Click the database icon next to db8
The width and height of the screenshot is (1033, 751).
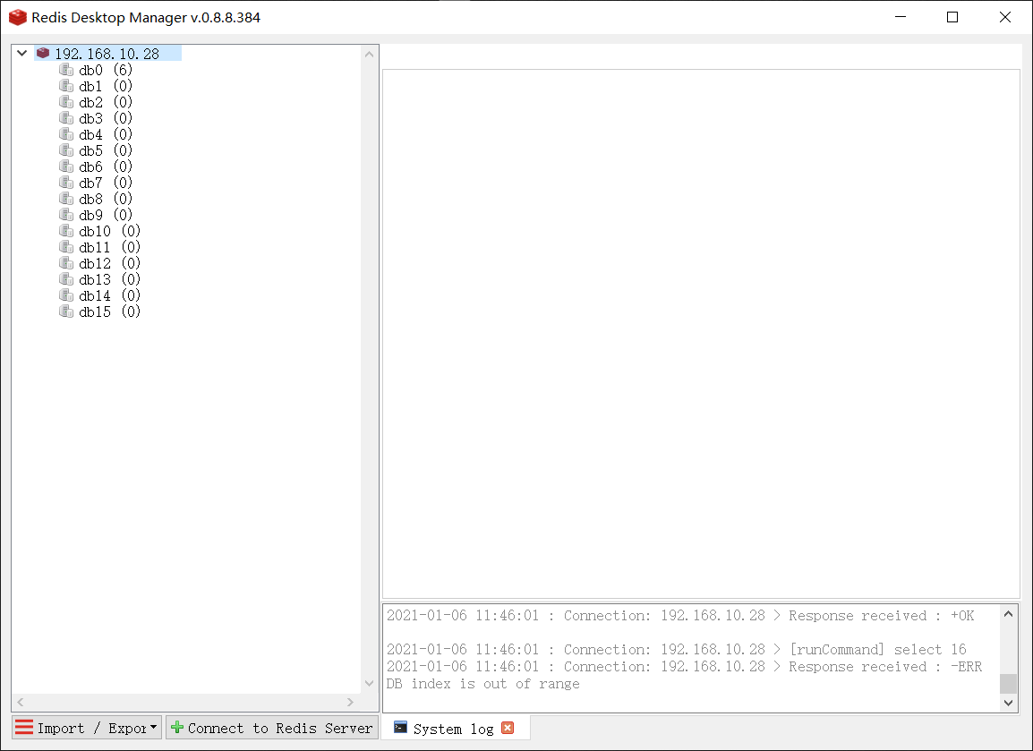coord(66,199)
